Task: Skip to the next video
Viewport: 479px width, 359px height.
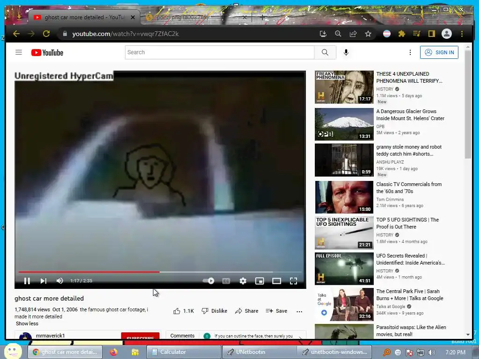Action: pos(44,281)
